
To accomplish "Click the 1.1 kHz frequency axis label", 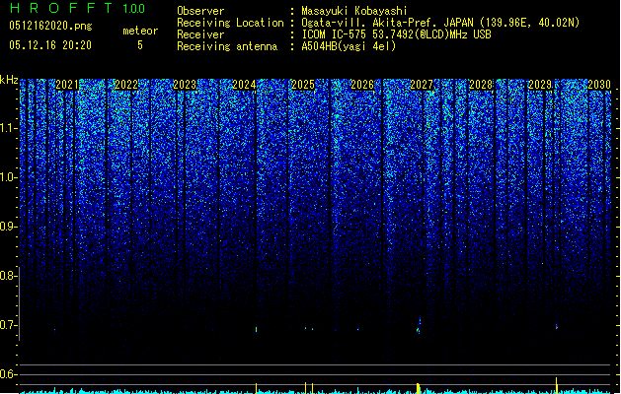I will tap(9, 128).
